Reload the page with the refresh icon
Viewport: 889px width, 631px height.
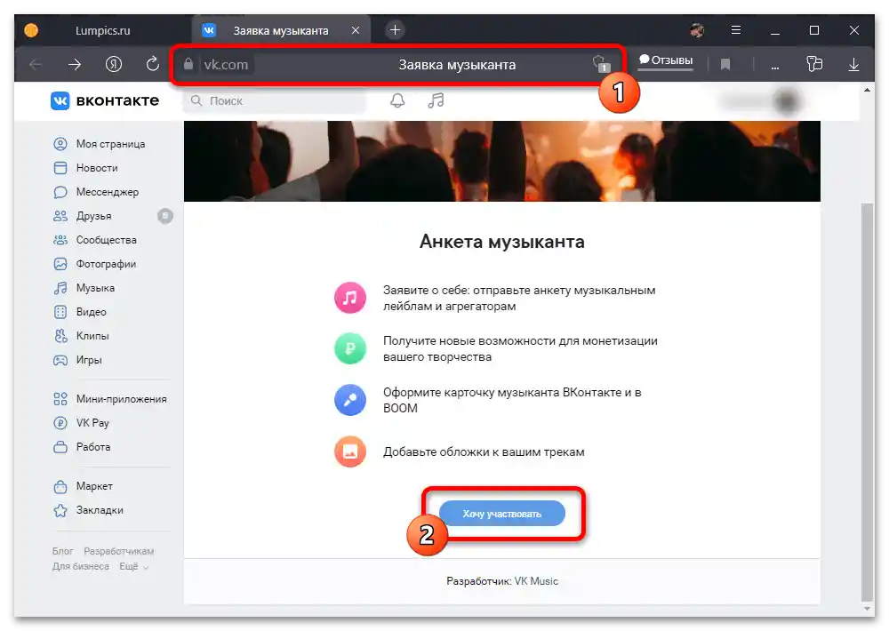click(x=153, y=64)
